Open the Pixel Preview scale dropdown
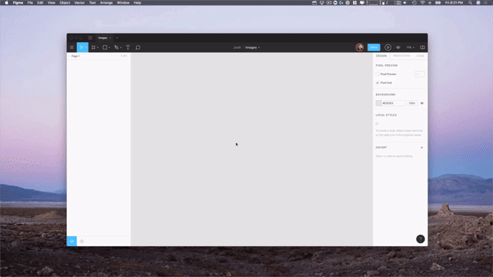Viewport: 493px width, 277px height. click(x=419, y=74)
